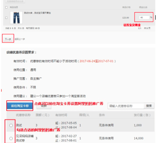Focus the commission percentage field showing 40
The width and height of the screenshot is (156, 143).
click(x=144, y=17)
